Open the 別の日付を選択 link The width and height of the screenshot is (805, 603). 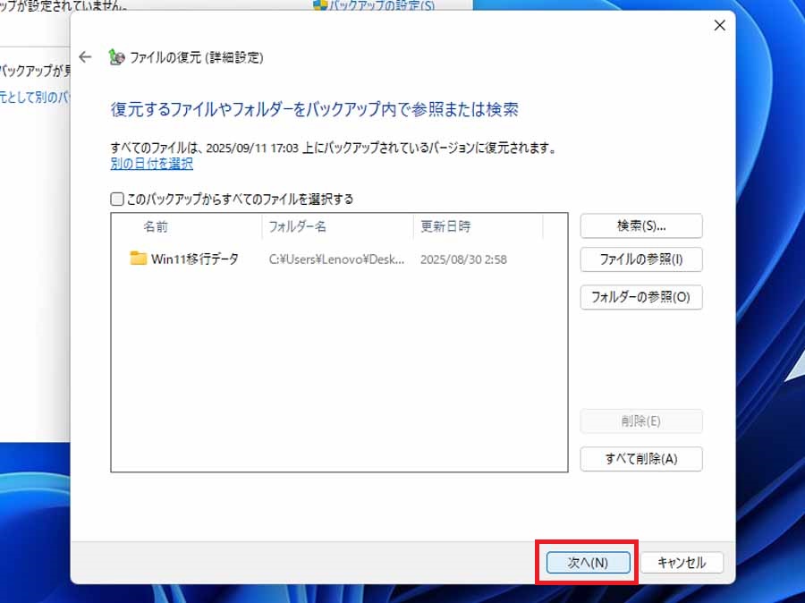tap(151, 164)
